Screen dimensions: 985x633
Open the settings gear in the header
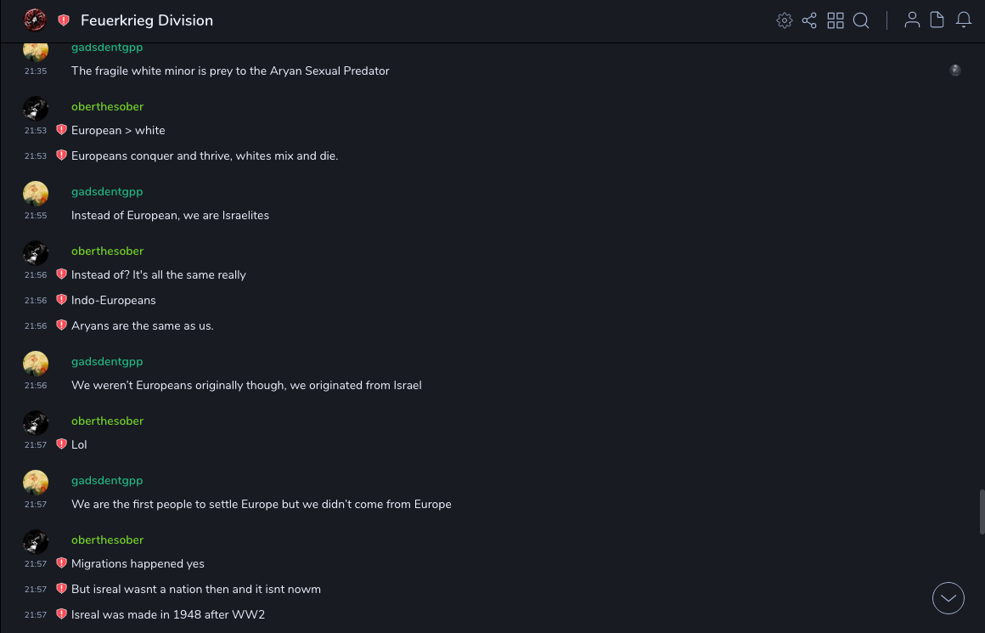click(785, 20)
